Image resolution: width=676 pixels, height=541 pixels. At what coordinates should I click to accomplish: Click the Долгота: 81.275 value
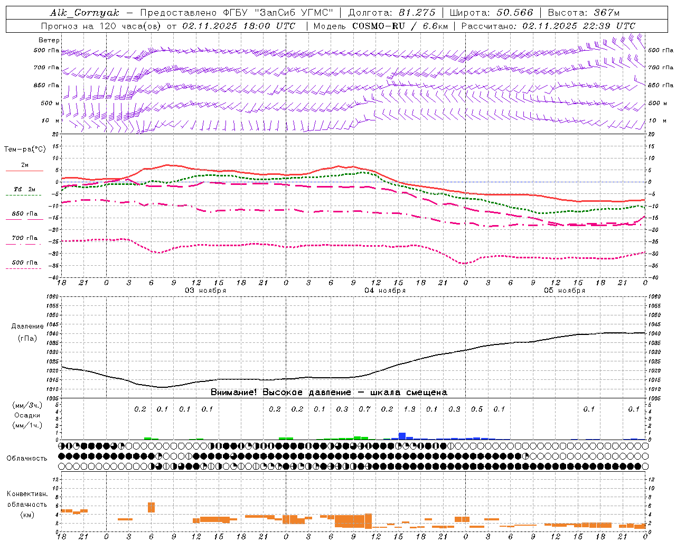392,13
